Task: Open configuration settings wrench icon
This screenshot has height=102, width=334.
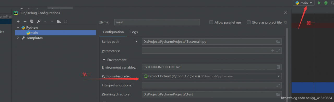Action: pyautogui.click(x=38, y=21)
